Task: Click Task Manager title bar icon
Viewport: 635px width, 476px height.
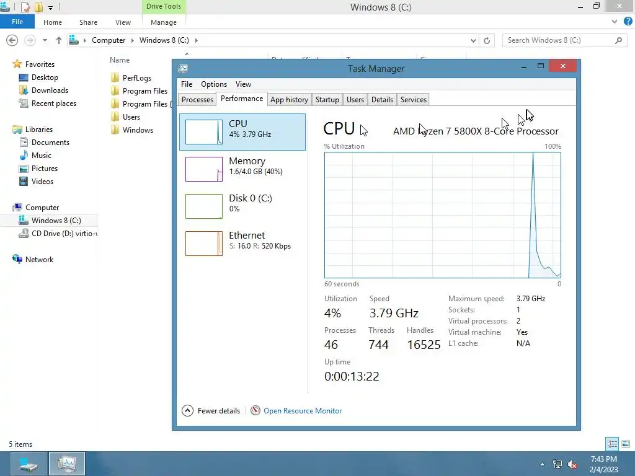Action: point(183,68)
